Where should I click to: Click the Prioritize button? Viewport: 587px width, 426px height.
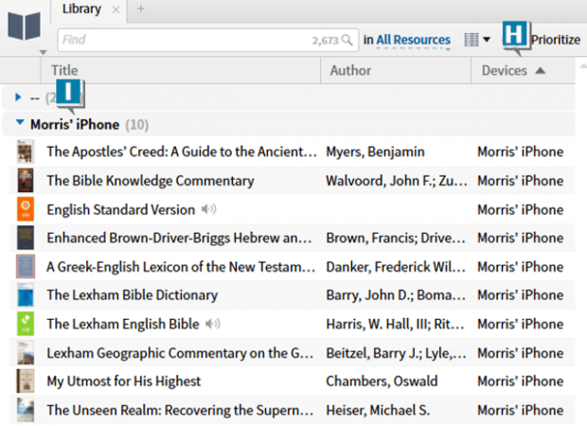coord(555,40)
